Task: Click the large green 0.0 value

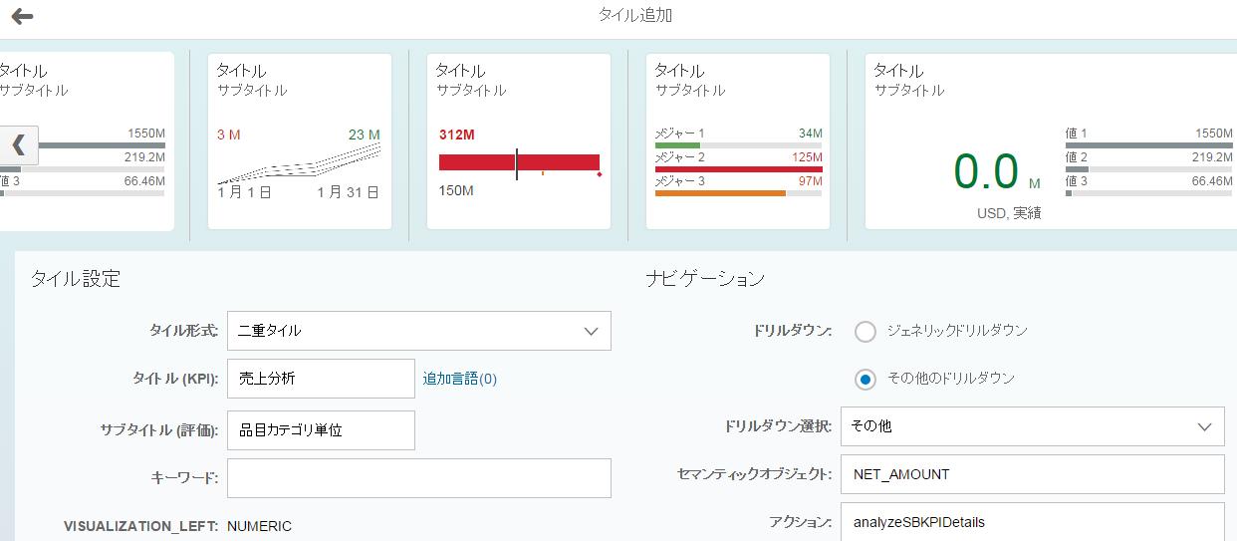Action: click(986, 172)
